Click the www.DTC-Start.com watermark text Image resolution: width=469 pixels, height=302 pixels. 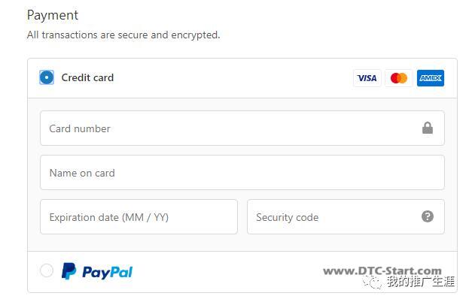coord(382,270)
